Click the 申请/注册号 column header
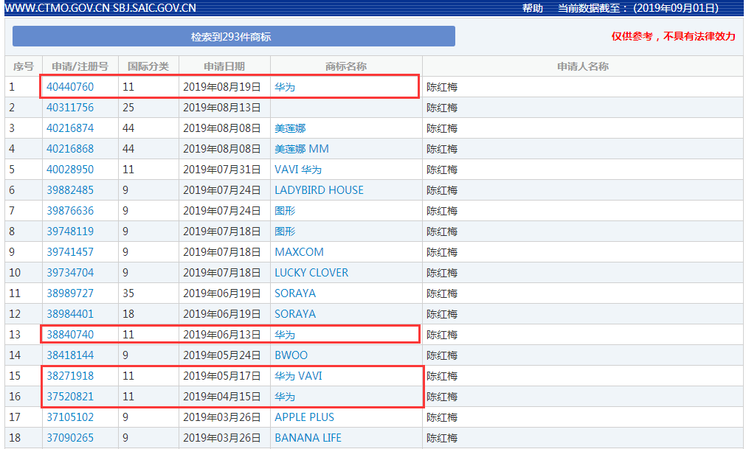The height and width of the screenshot is (449, 746). point(80,66)
